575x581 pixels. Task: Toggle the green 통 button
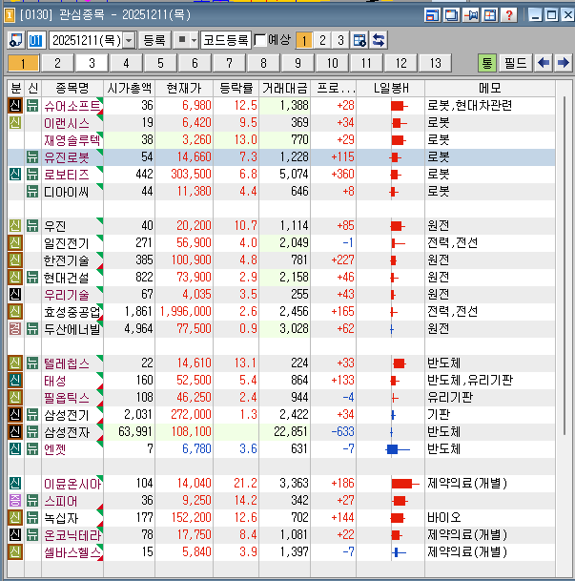[x=487, y=63]
